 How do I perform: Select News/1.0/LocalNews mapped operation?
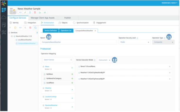click(x=124, y=67)
